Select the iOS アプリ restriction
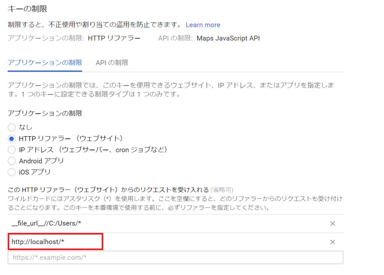This screenshot has height=275, width=384. click(x=12, y=172)
